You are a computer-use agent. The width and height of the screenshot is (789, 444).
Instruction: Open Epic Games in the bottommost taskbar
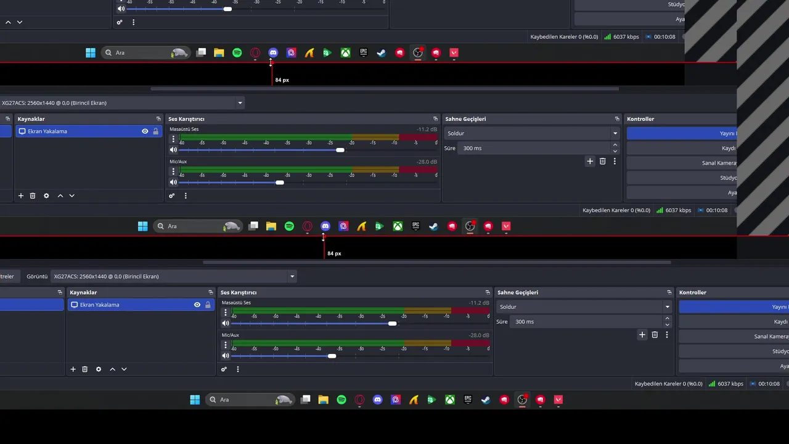click(468, 400)
